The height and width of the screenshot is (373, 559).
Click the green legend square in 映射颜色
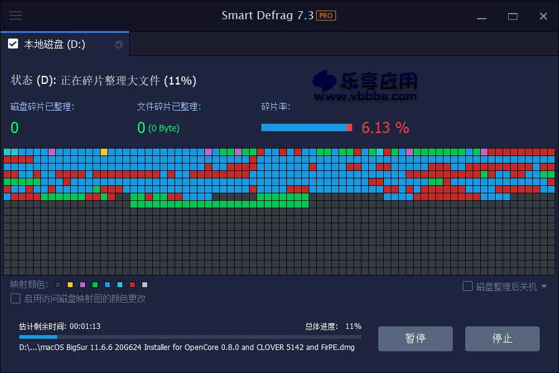coord(94,285)
